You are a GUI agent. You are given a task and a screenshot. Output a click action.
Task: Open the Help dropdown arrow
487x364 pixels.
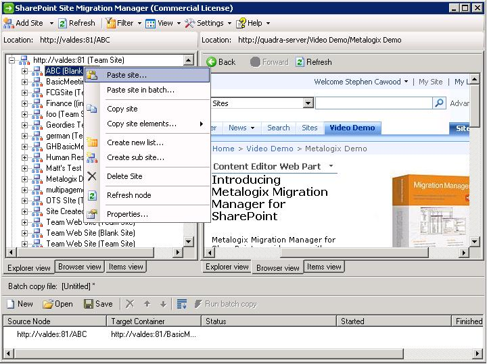268,24
